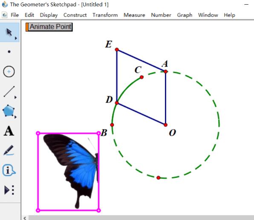
Task: Expand the Polygon tool flyout triangle
Action: click(x=15, y=117)
